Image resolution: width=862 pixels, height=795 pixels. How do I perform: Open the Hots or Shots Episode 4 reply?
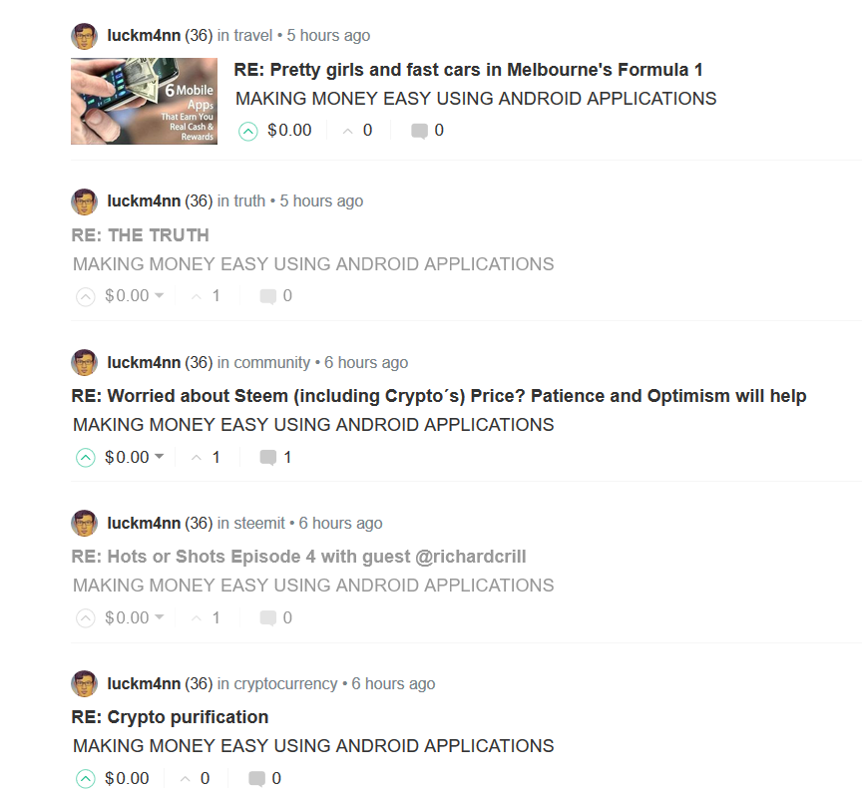[x=299, y=557]
